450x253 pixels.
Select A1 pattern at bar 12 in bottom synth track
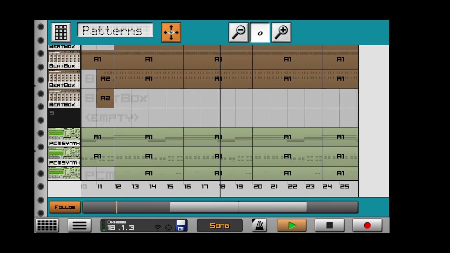(x=149, y=173)
